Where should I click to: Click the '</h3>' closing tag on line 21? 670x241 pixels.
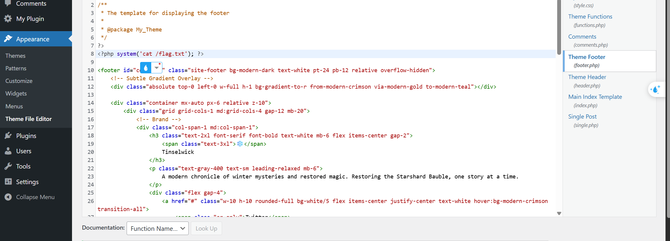pyautogui.click(x=157, y=160)
